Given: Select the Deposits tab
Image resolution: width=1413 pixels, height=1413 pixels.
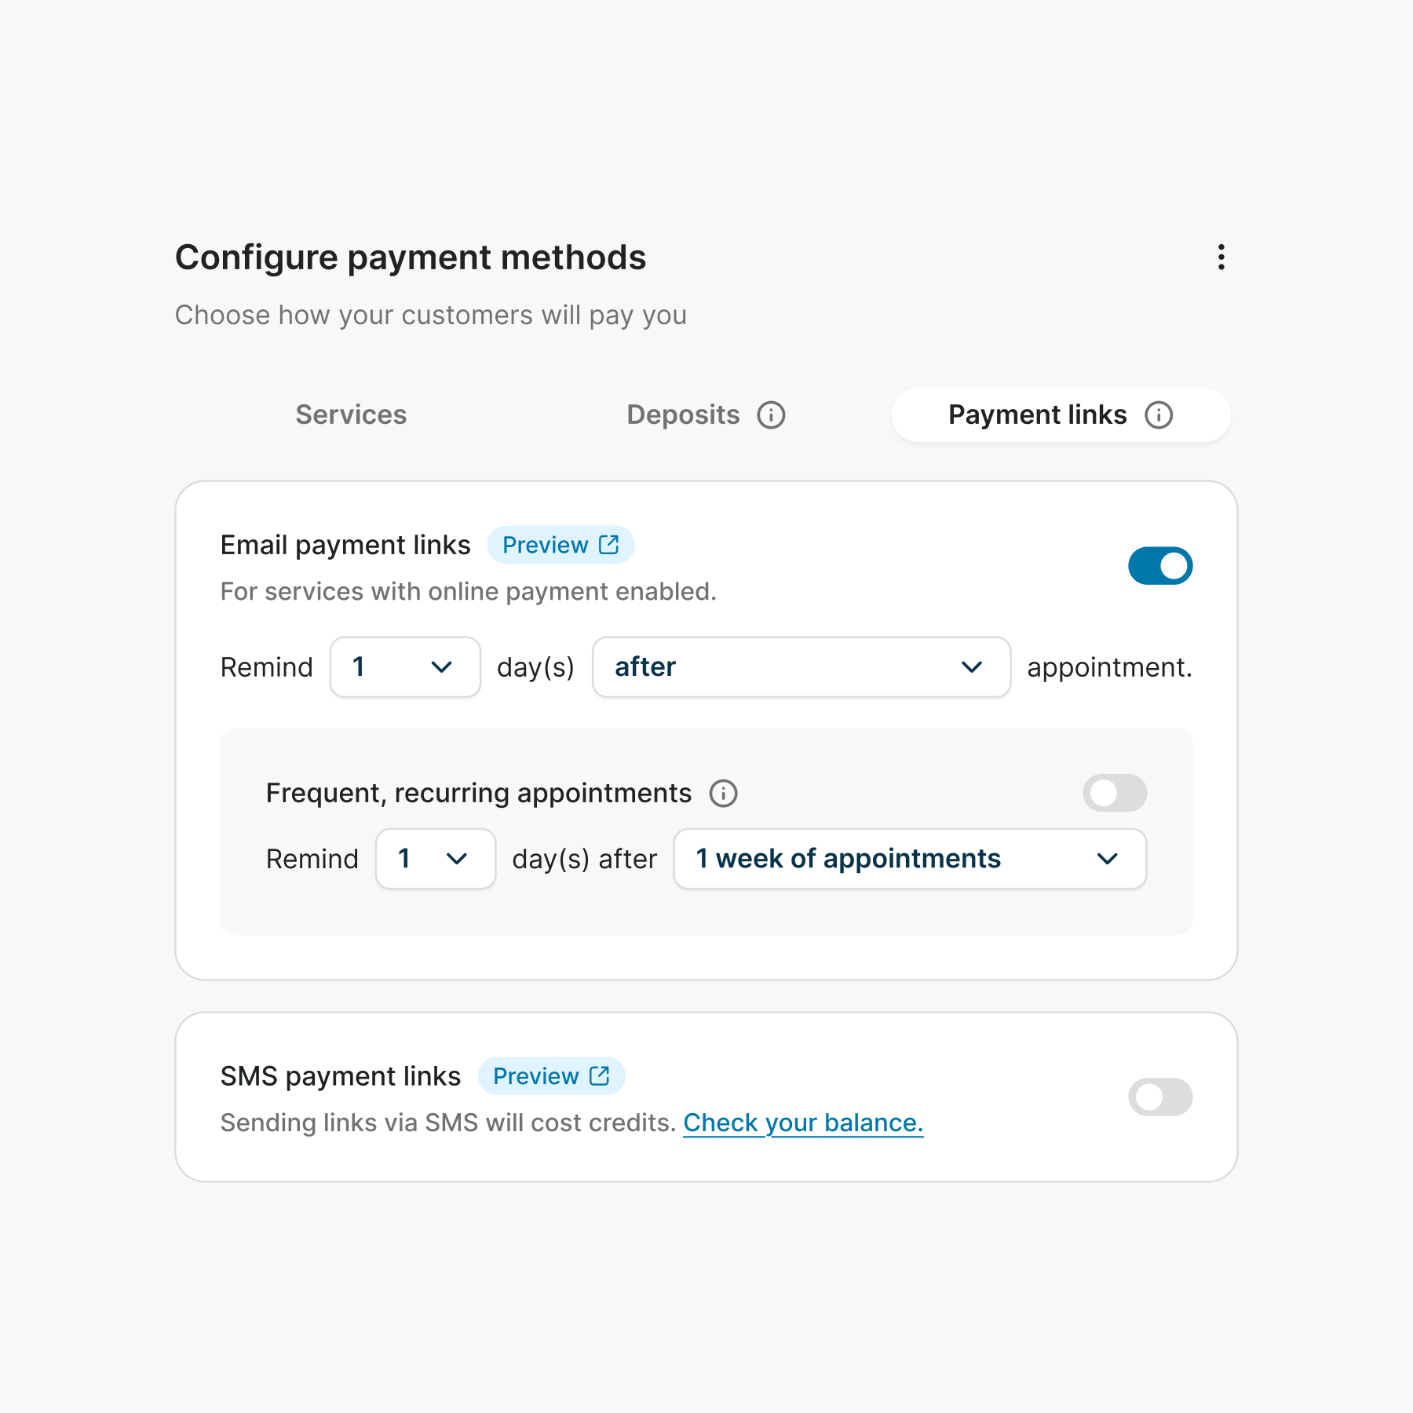Looking at the screenshot, I should pyautogui.click(x=682, y=414).
